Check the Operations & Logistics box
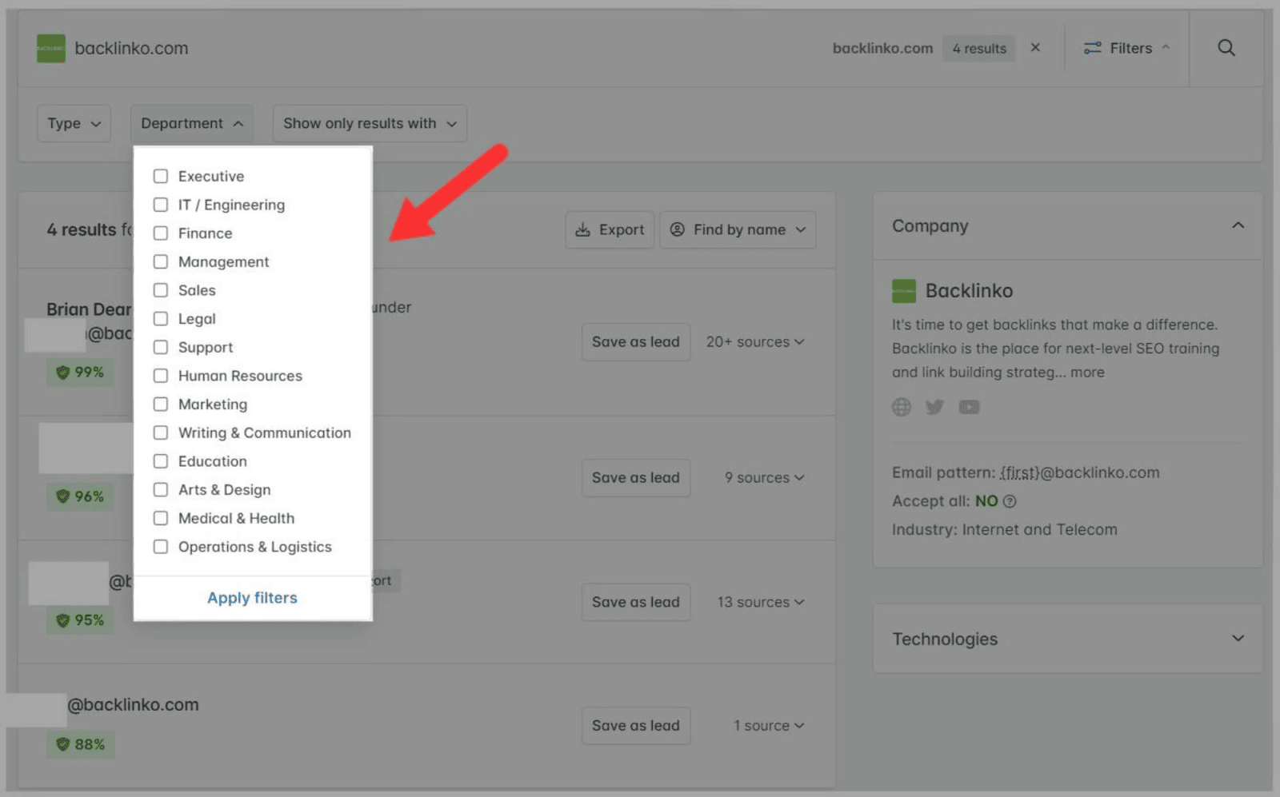This screenshot has width=1280, height=797. point(161,547)
